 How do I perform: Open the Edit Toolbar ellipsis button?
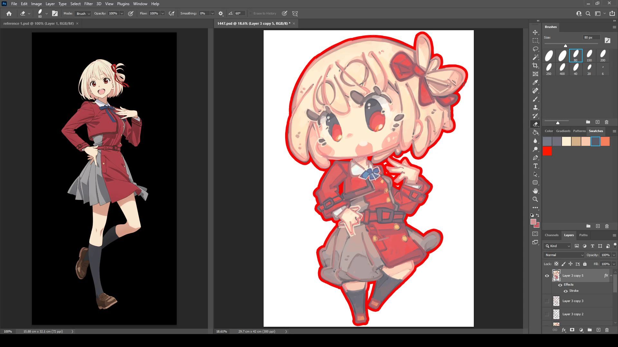click(x=535, y=208)
